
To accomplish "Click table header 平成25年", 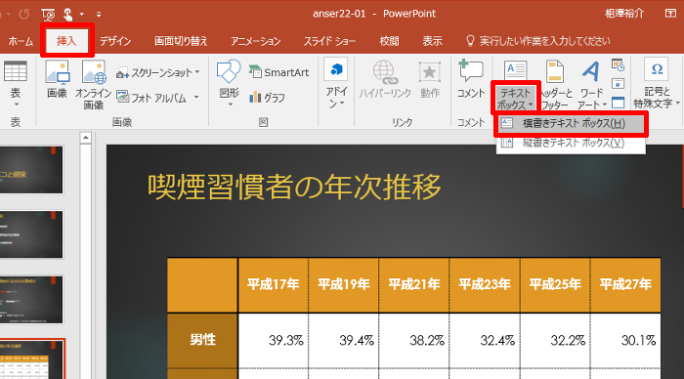I will point(555,285).
